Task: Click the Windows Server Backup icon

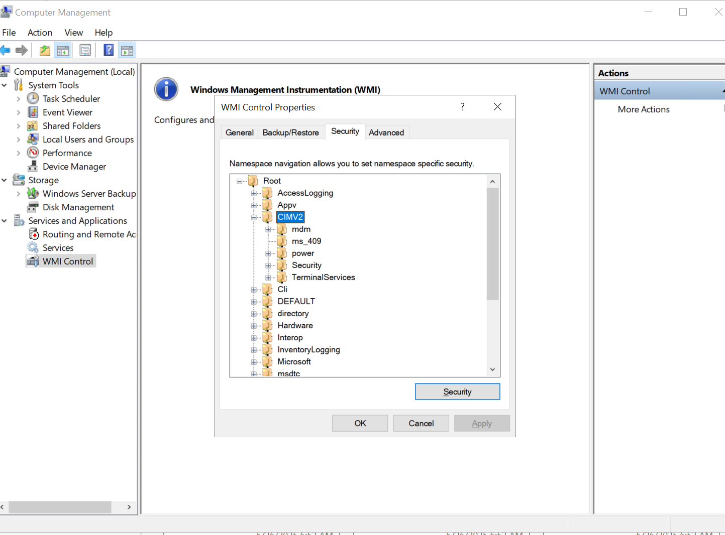Action: tap(33, 193)
